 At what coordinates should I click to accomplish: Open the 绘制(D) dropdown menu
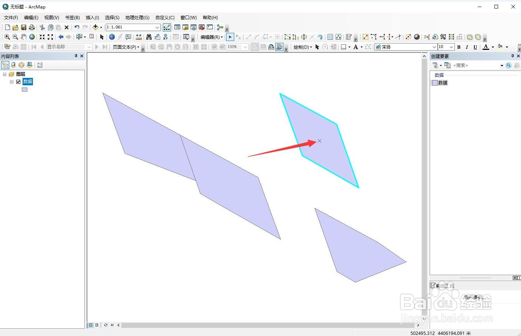coord(303,47)
